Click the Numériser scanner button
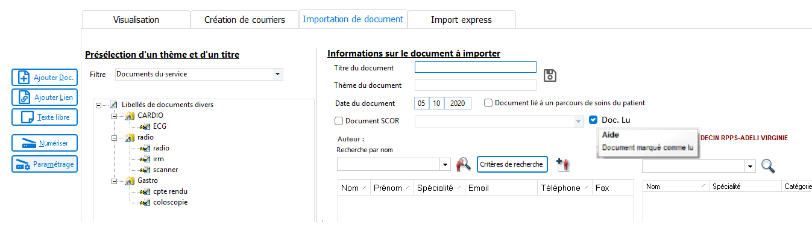 point(45,143)
